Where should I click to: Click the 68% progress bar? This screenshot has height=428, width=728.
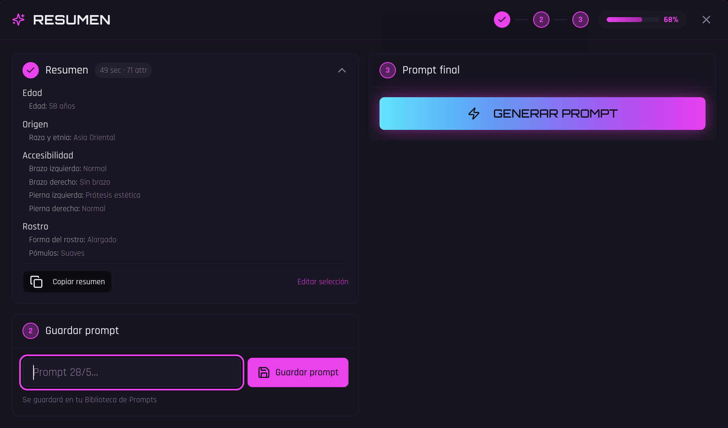(x=632, y=20)
